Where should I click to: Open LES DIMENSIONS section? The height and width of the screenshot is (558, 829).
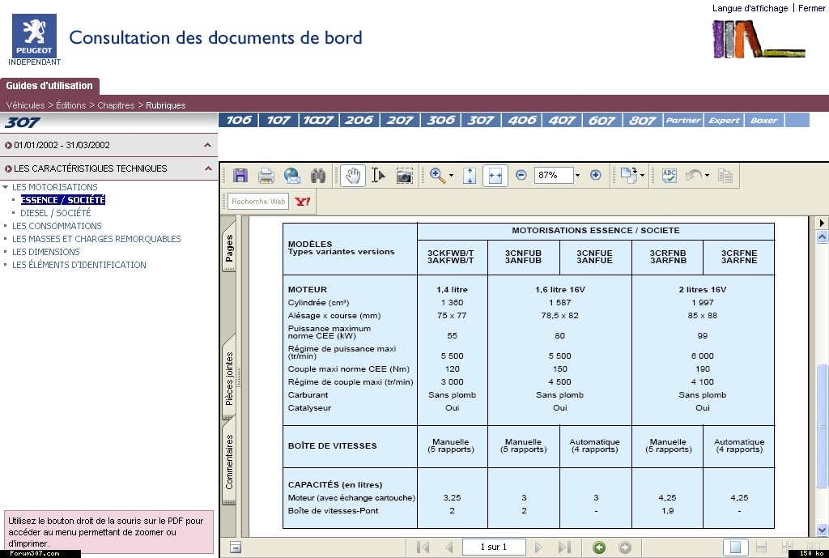pyautogui.click(x=45, y=252)
